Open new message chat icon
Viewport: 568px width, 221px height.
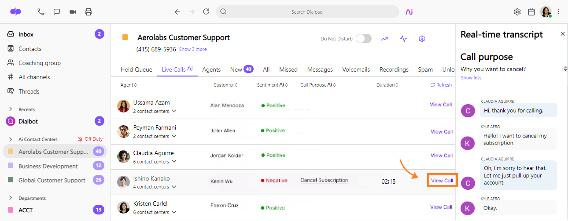(x=57, y=12)
